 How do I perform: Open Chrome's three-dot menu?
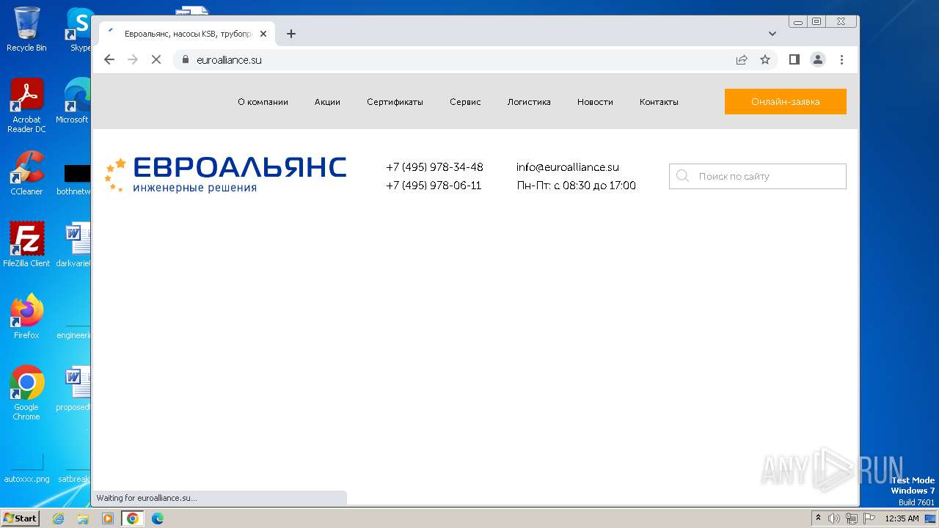pos(841,59)
